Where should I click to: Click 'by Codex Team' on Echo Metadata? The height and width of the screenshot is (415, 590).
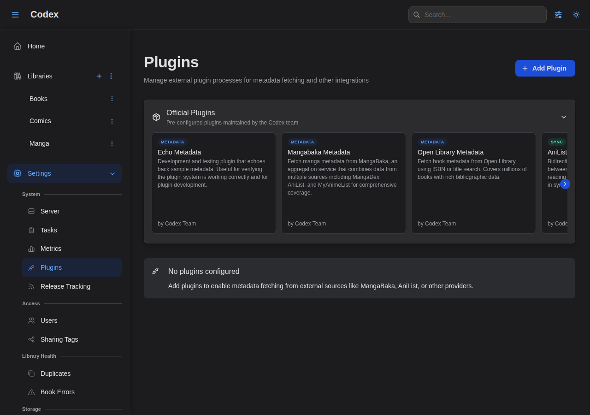pyautogui.click(x=177, y=224)
